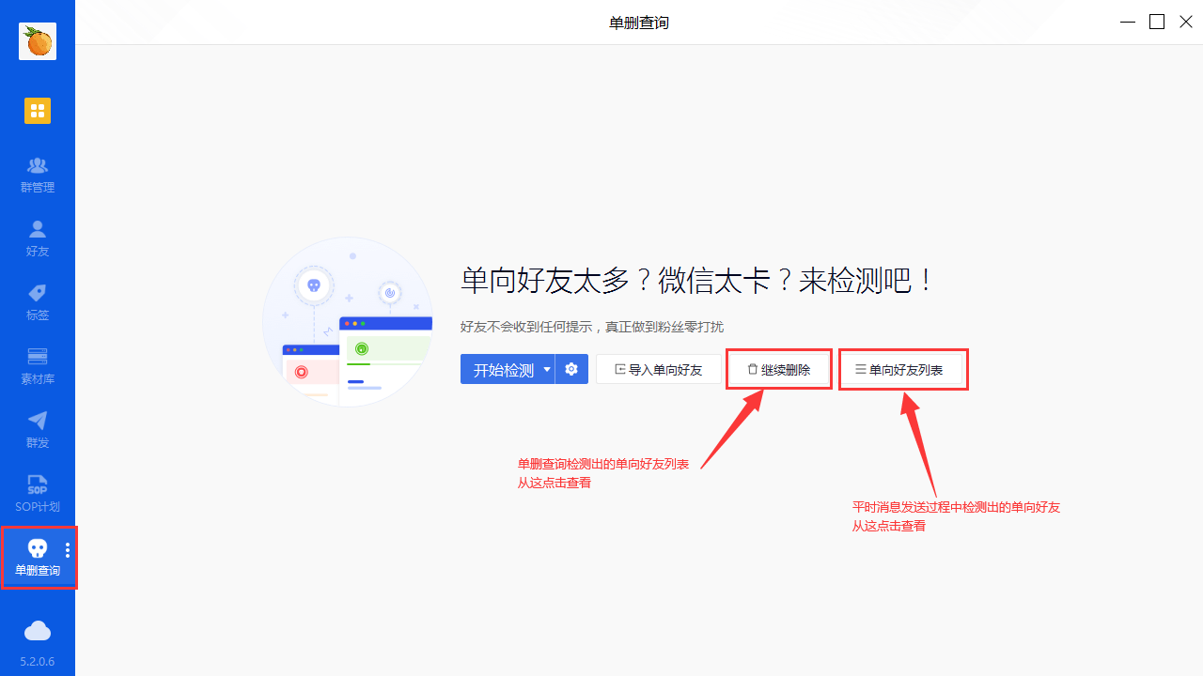Viewport: 1203px width, 676px height.
Task: Close the 单删查询 window
Action: pyautogui.click(x=1184, y=22)
